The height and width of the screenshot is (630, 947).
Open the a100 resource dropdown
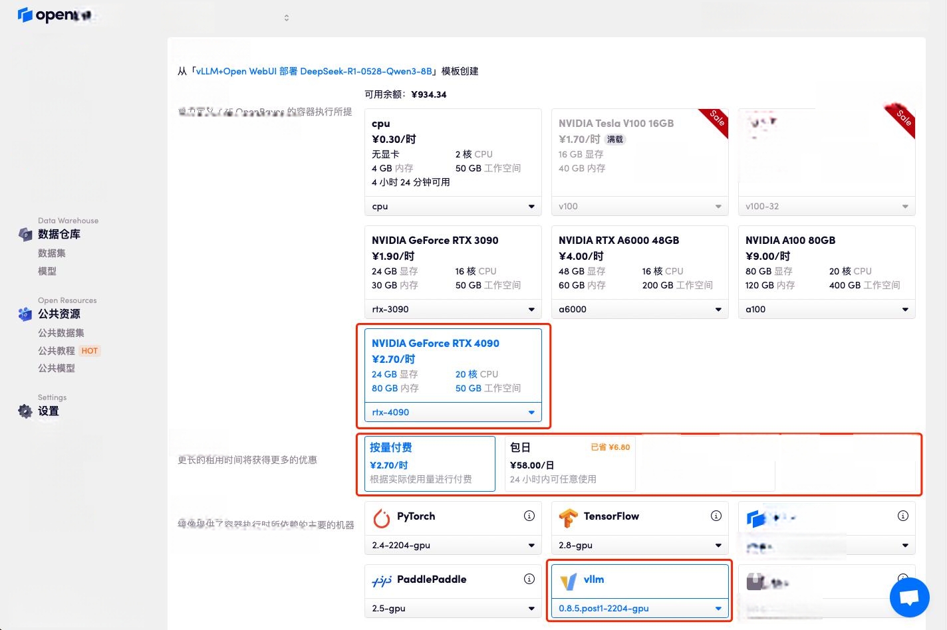coord(827,309)
